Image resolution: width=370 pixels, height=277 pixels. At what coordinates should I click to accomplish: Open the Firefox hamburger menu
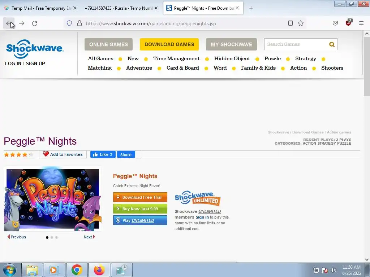pyautogui.click(x=361, y=23)
